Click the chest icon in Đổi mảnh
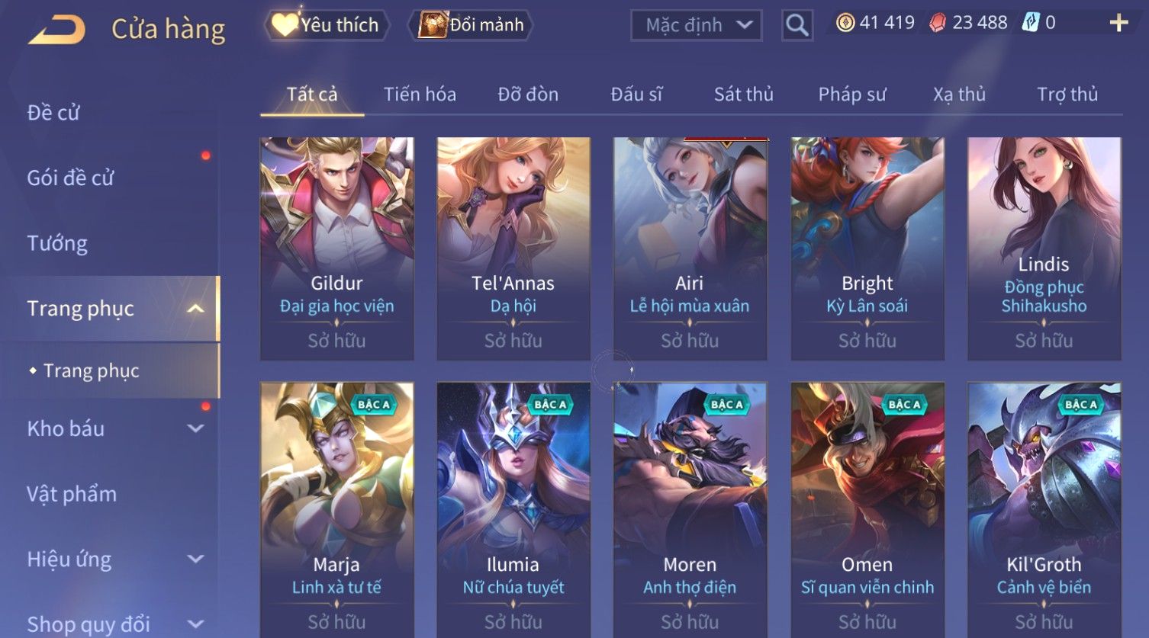Screen dimensions: 1149x638 click(x=433, y=25)
